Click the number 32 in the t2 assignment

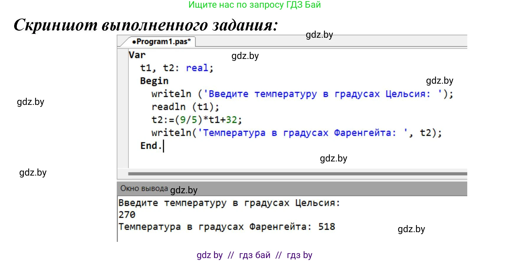click(231, 120)
